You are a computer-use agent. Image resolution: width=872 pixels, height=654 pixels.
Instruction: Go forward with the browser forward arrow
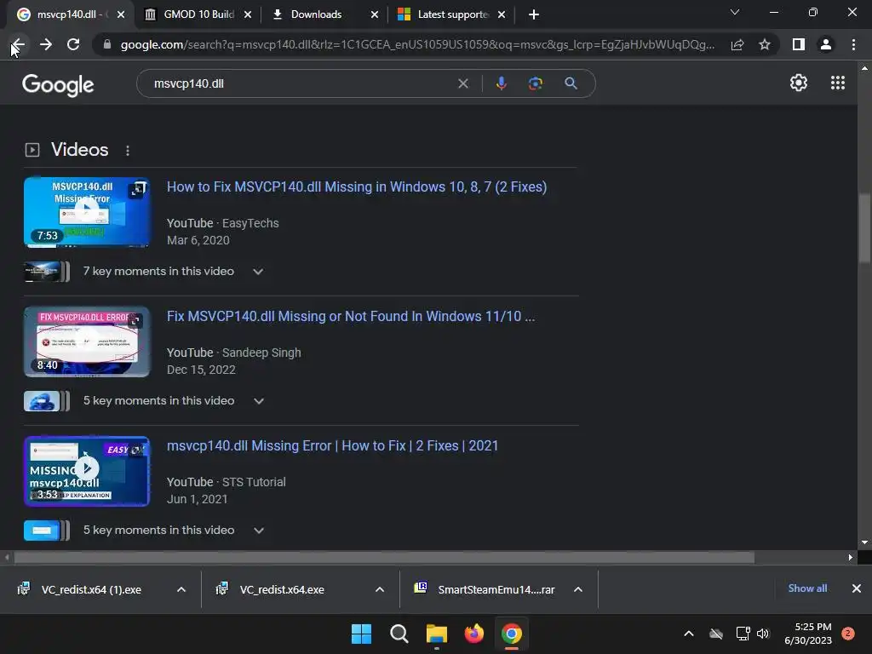point(46,44)
